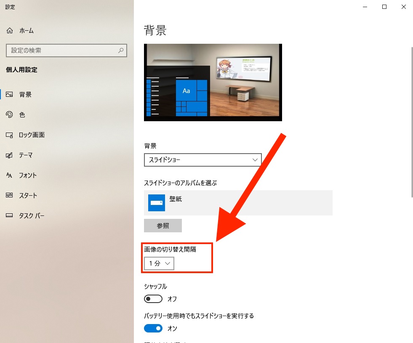Turn off バッテリー使用時 slideshow switch
The height and width of the screenshot is (343, 413).
(x=153, y=328)
